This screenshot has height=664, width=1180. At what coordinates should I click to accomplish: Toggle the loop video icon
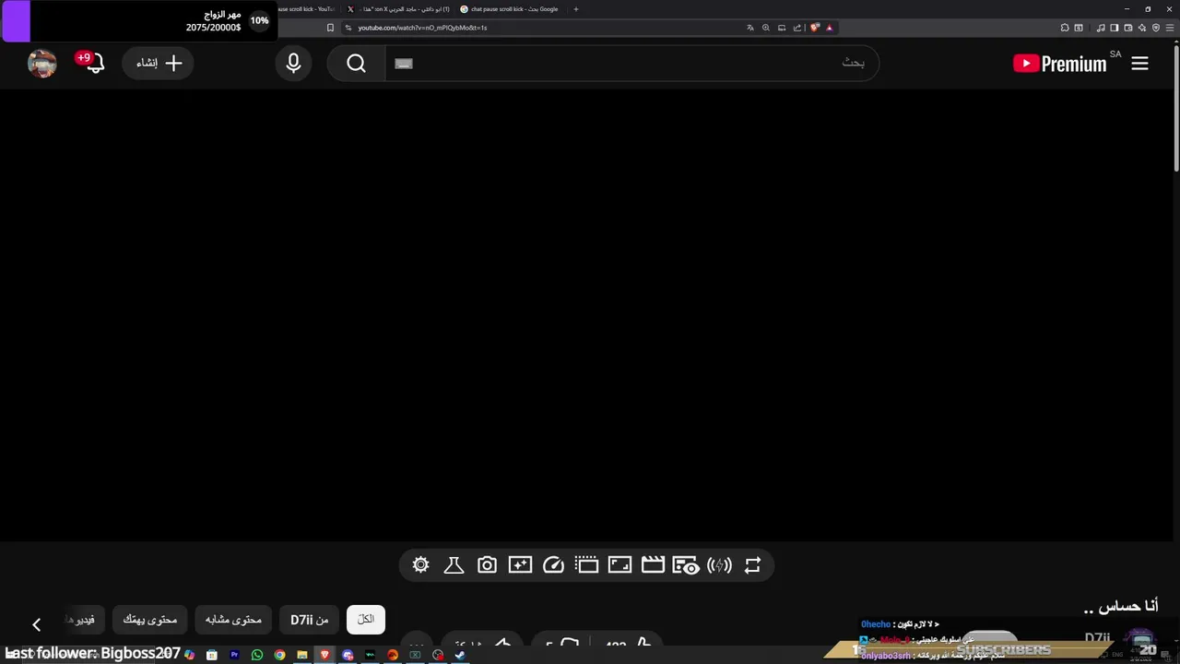pyautogui.click(x=752, y=565)
